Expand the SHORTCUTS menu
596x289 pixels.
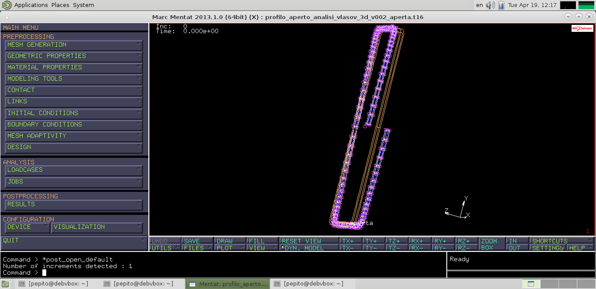click(x=562, y=241)
